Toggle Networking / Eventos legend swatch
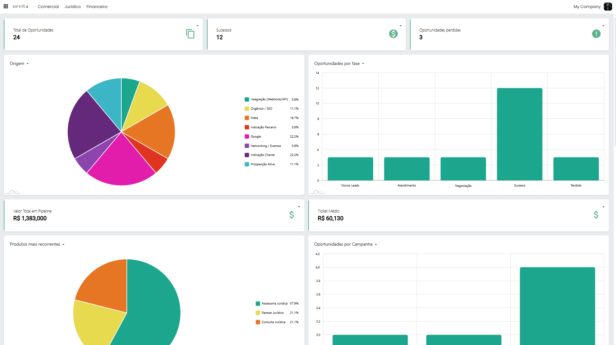 pyautogui.click(x=247, y=146)
